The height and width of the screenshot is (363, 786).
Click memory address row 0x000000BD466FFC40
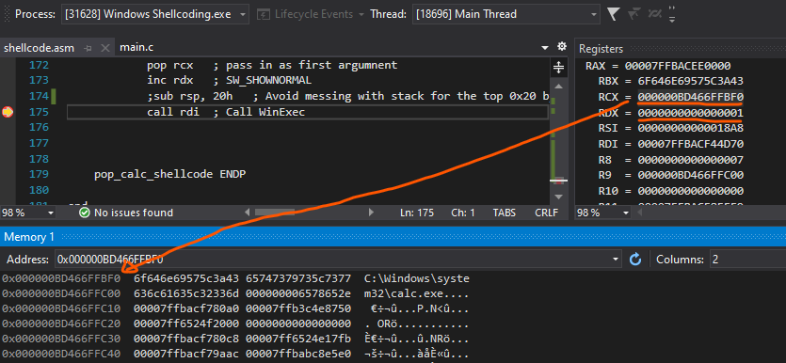click(61, 355)
